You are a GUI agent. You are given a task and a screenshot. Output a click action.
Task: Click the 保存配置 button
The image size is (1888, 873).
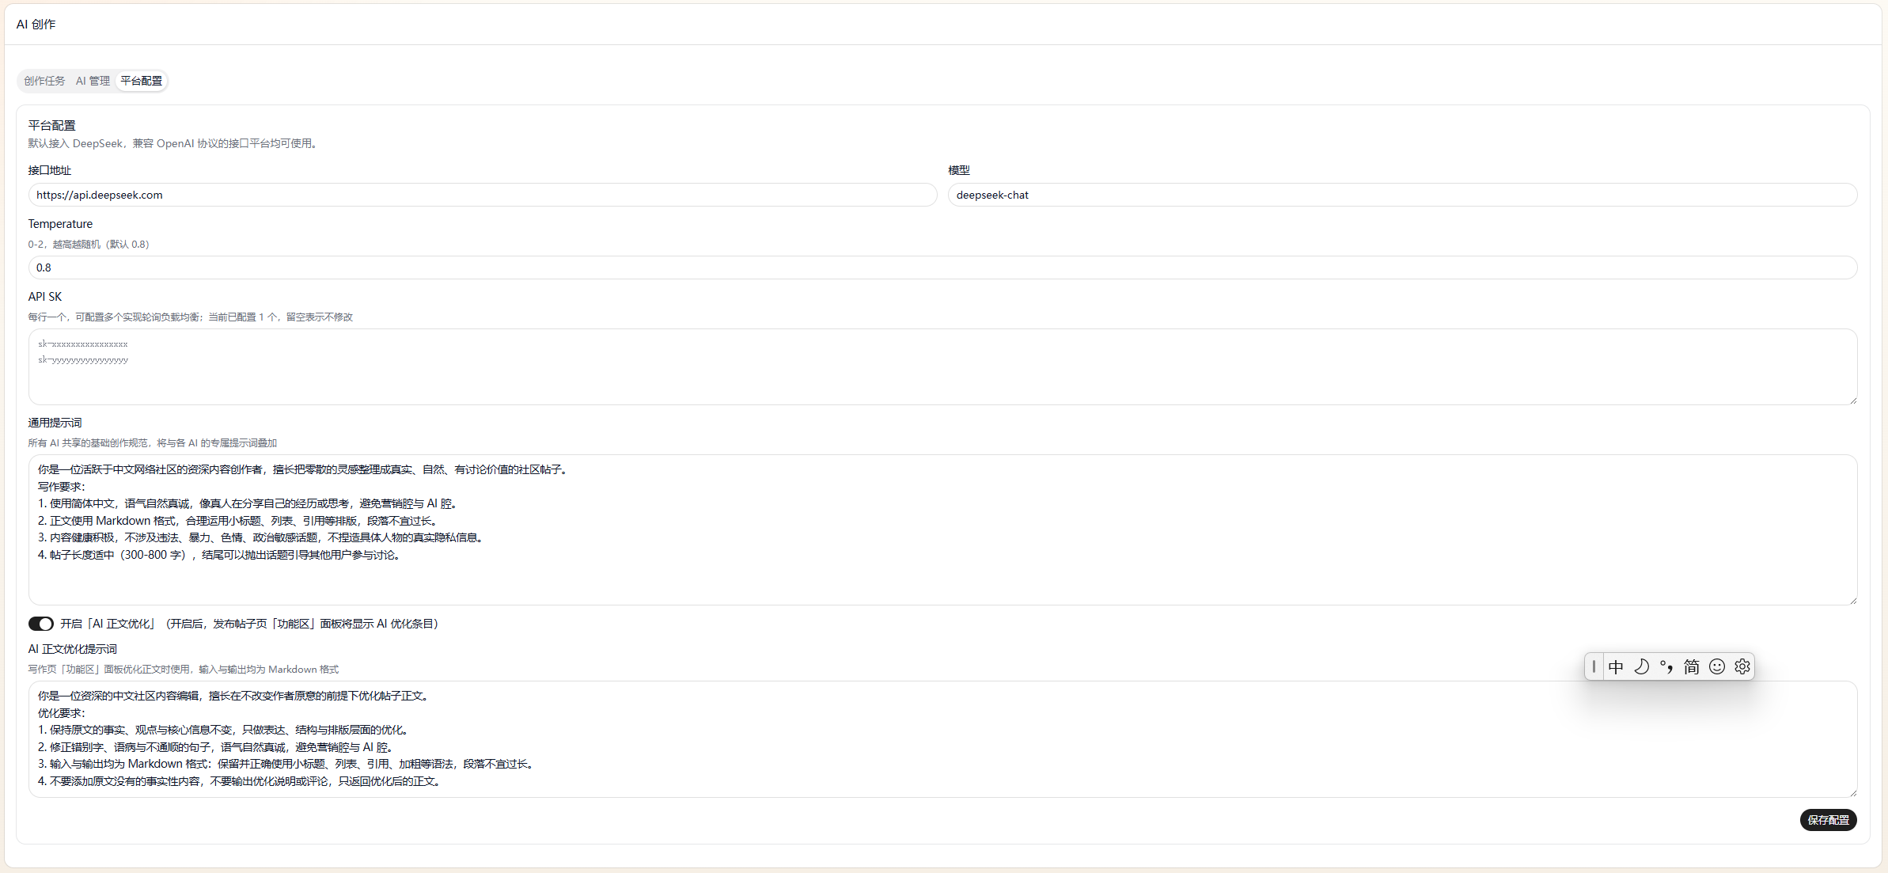[x=1829, y=820]
